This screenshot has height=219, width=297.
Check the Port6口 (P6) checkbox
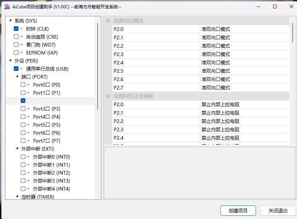23,132
